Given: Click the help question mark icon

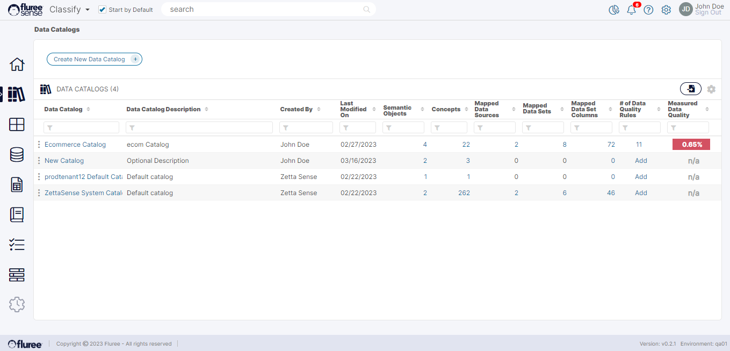Looking at the screenshot, I should tap(648, 10).
